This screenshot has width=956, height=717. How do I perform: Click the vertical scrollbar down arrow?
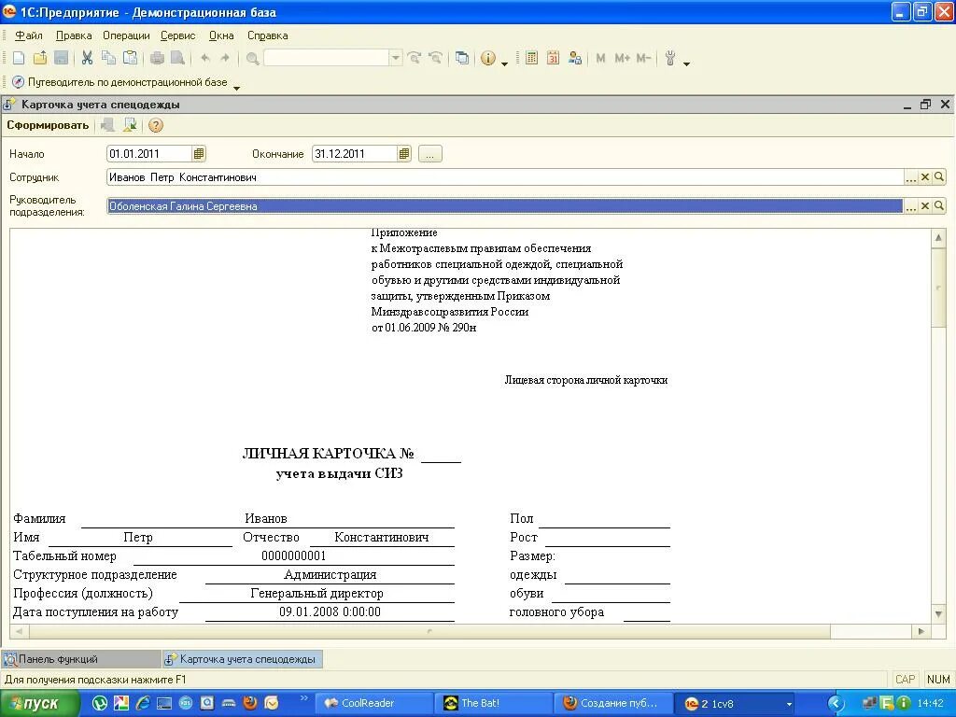938,614
